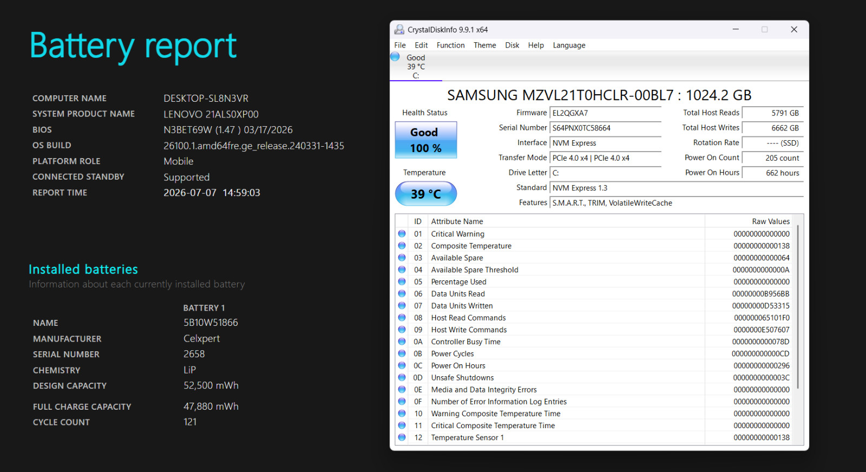Click the blue status orb beside Critical Warning
The height and width of the screenshot is (472, 866).
click(402, 234)
